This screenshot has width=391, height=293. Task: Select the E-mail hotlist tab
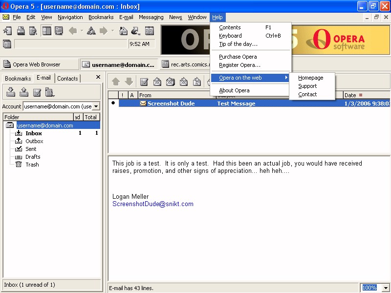[x=43, y=78]
